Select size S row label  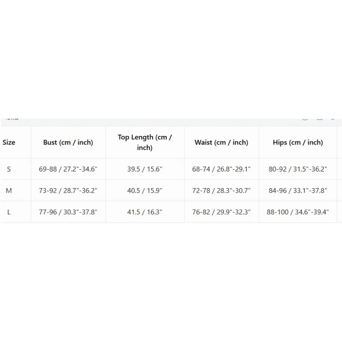point(9,169)
